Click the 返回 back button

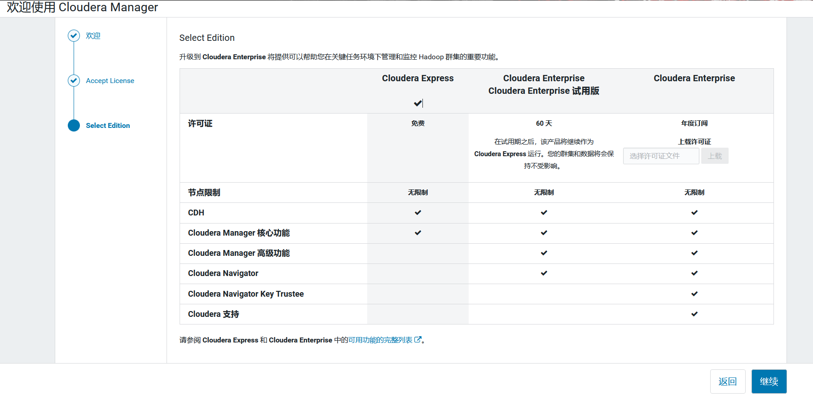(x=728, y=381)
